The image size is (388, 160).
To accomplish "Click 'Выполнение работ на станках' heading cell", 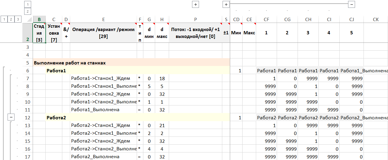I will (70, 63).
